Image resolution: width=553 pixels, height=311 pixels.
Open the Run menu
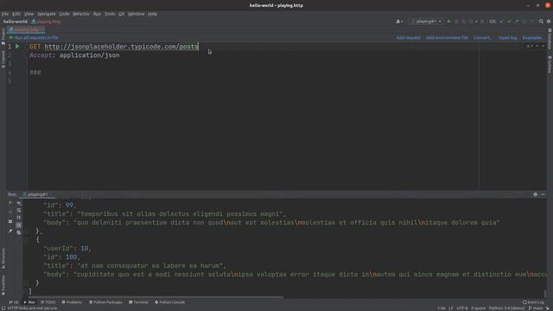tap(97, 14)
